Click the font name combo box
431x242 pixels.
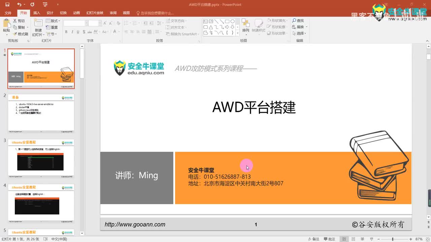click(75, 23)
